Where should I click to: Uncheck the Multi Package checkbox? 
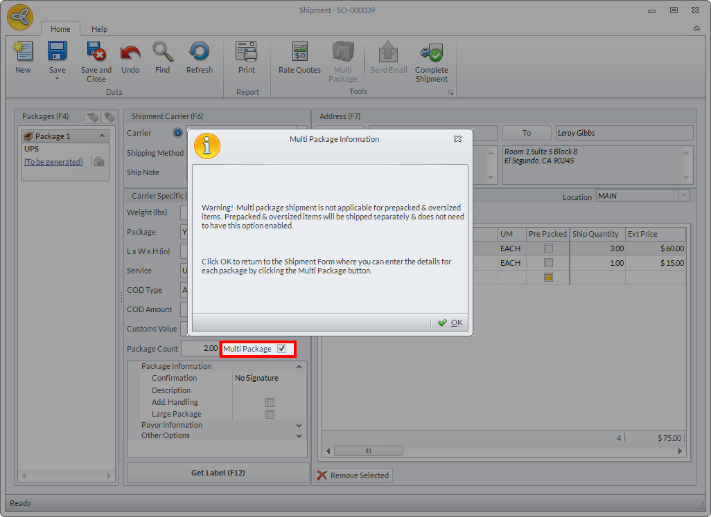(281, 349)
